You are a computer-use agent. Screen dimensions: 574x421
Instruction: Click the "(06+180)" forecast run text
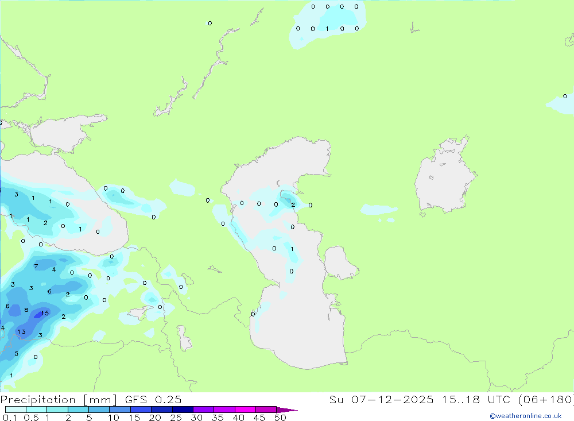tap(546, 399)
